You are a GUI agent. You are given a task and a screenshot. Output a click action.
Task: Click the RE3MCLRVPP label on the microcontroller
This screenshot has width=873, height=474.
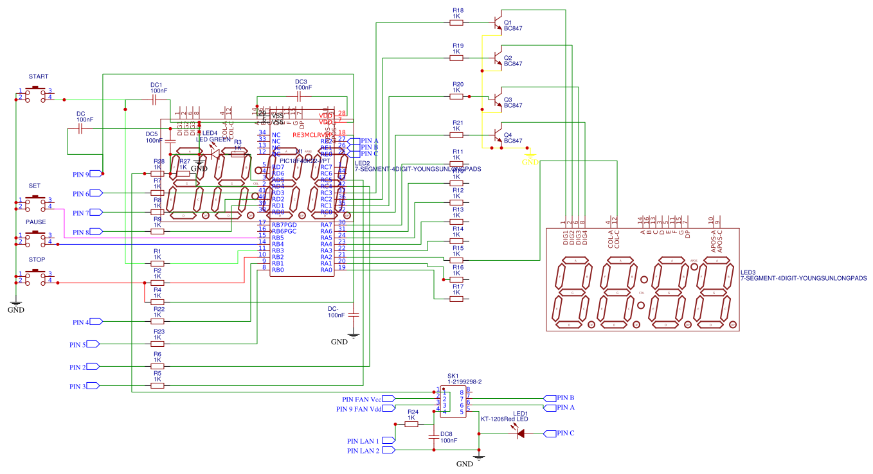313,136
